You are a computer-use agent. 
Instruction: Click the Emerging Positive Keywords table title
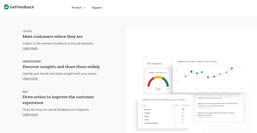tap(163, 100)
